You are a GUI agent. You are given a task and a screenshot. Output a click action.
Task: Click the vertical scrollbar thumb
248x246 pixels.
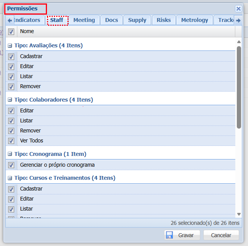click(x=239, y=87)
